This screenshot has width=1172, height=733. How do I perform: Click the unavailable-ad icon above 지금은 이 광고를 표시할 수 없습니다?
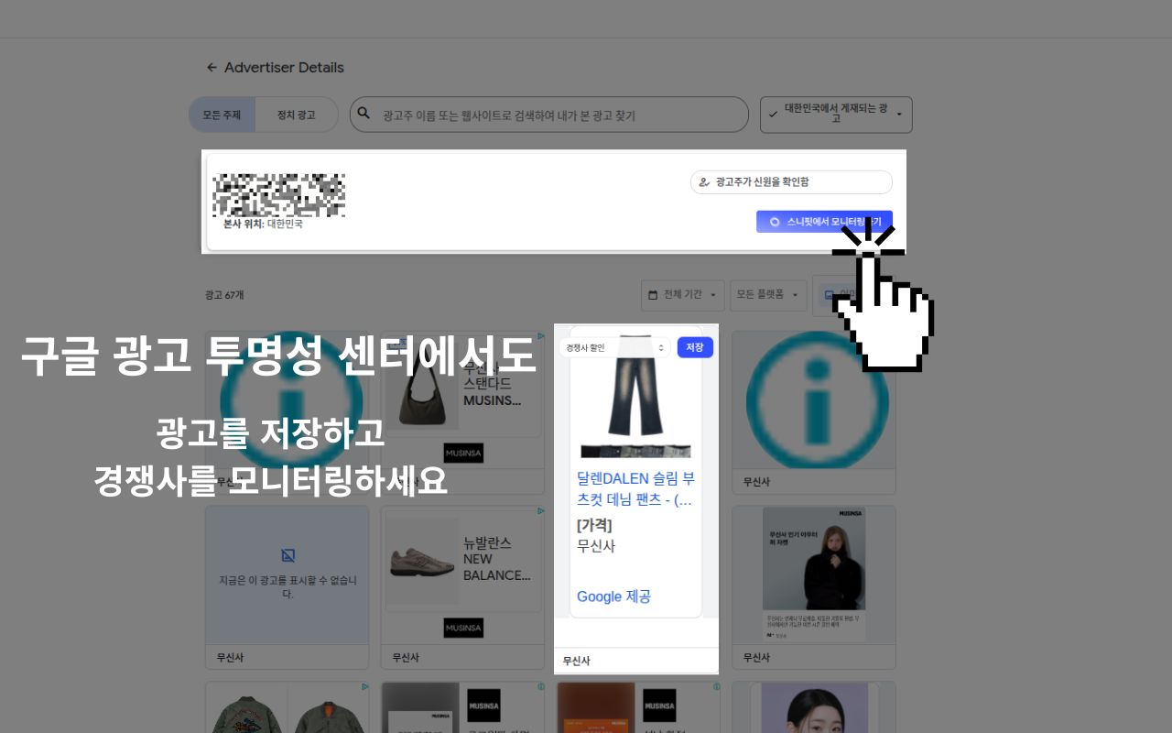click(x=288, y=555)
